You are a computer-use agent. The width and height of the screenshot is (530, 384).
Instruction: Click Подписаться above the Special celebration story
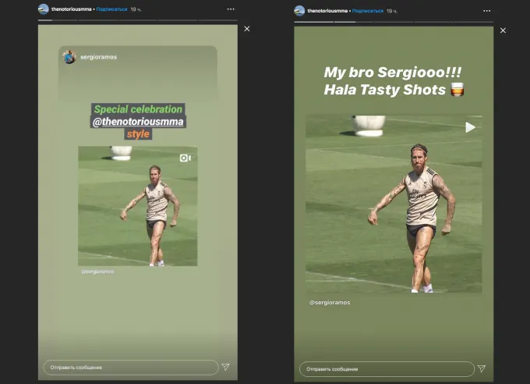[111, 9]
